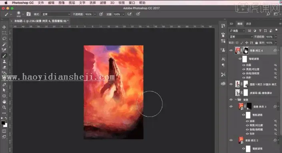Select the Ellipse shape tool

tap(4, 96)
